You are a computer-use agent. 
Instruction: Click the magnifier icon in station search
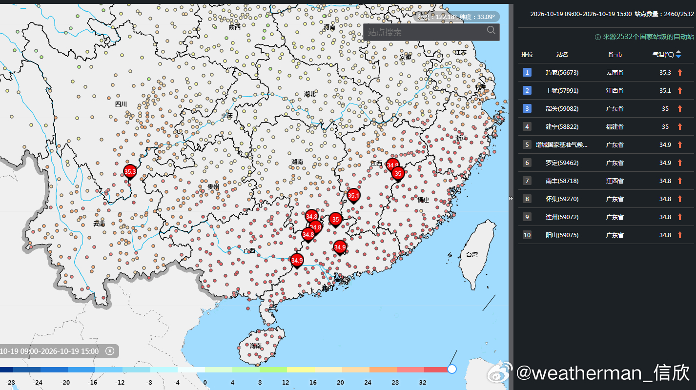click(491, 31)
